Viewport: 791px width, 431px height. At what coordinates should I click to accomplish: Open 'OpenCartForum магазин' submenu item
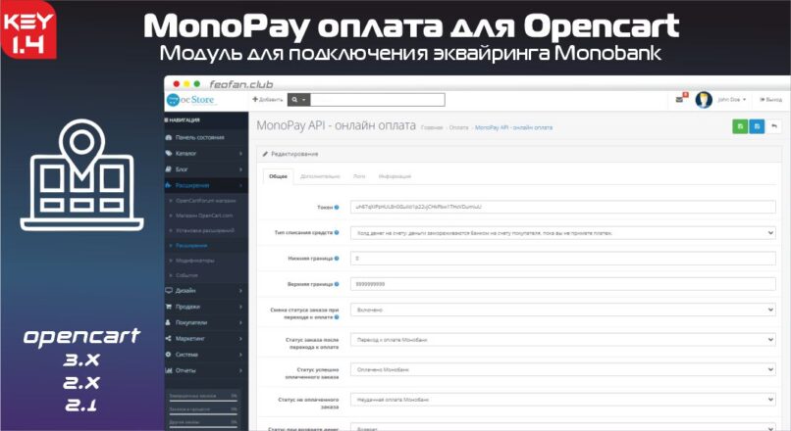206,201
